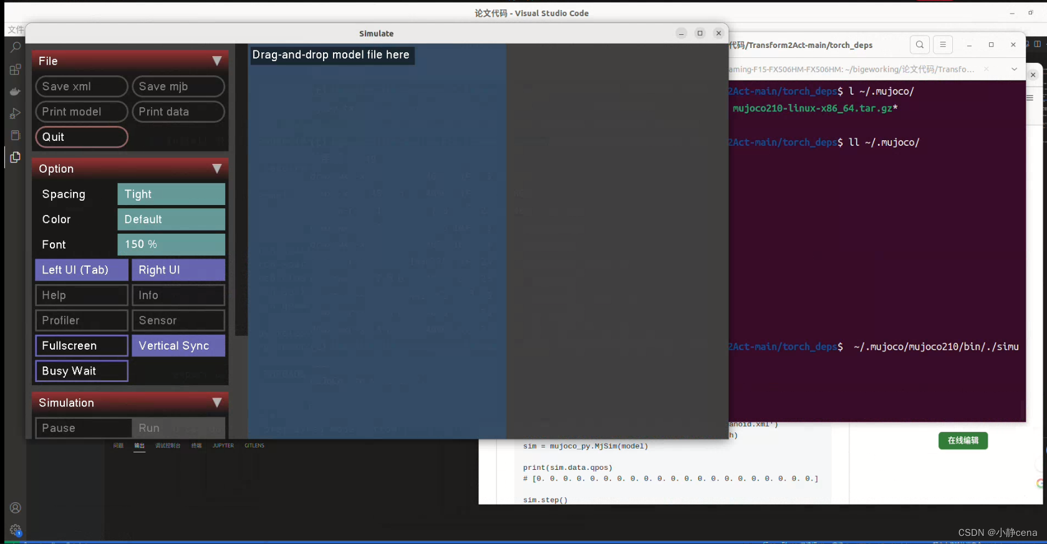
Task: Click the Drag-and-drop model file here label
Action: [x=331, y=55]
